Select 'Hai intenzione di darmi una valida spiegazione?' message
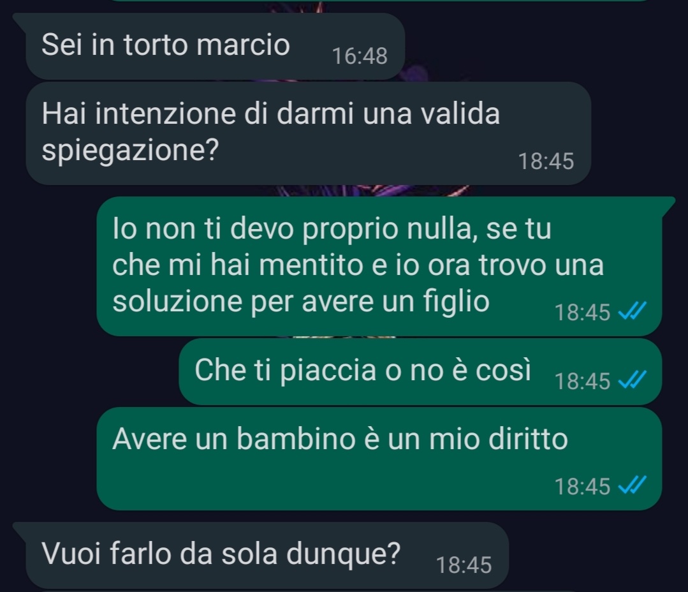This screenshot has height=592, width=688. 309,133
